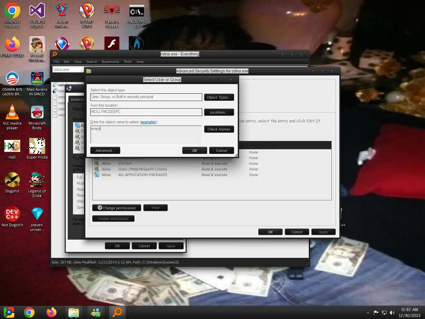Open the Tools menu in Everything
Screen dimensions: 425x319
click(128, 62)
